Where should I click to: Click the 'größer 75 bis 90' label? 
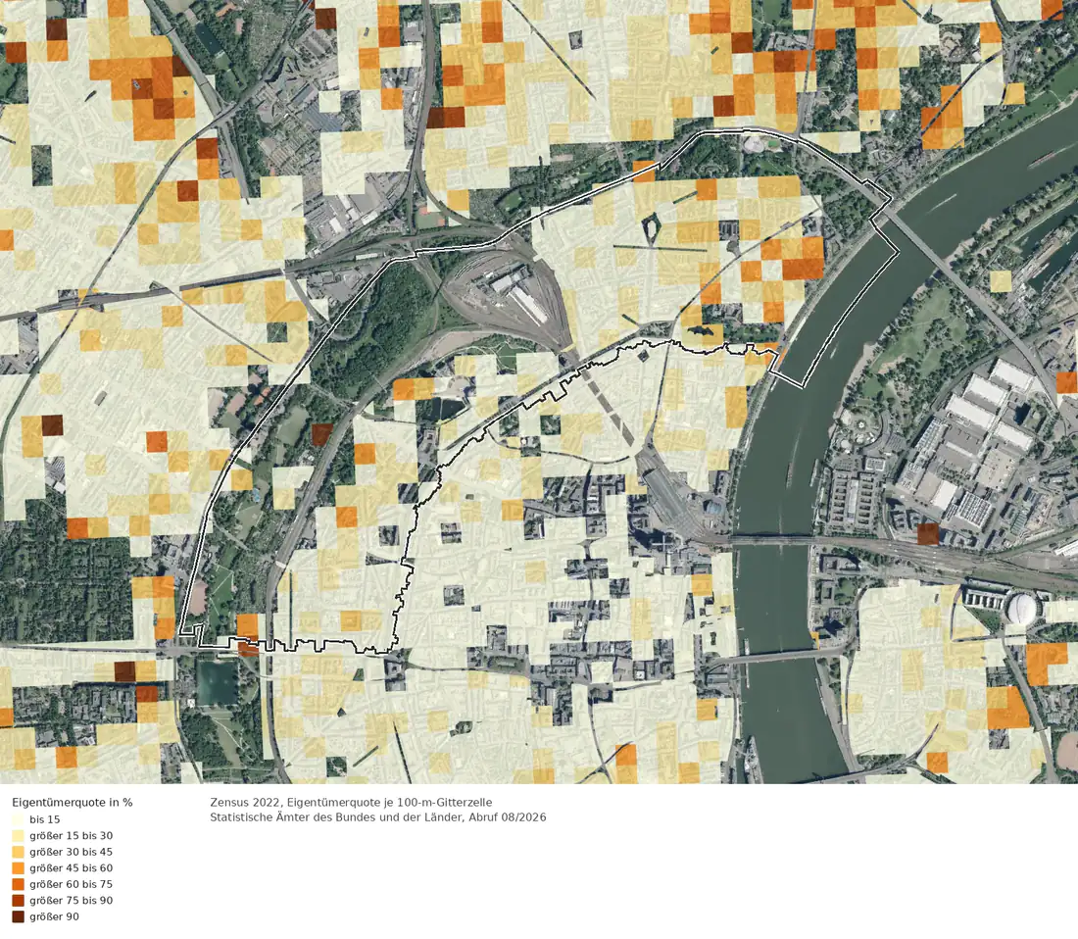71,901
